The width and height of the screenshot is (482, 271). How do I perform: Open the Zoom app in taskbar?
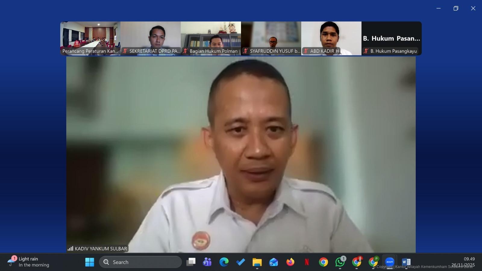(x=390, y=262)
